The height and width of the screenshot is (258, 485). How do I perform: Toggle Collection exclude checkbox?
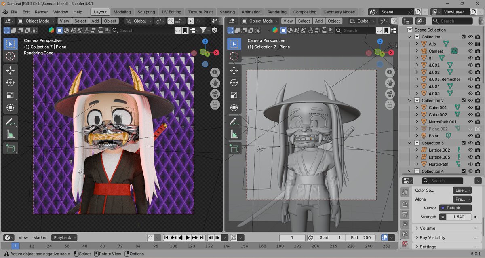click(464, 37)
